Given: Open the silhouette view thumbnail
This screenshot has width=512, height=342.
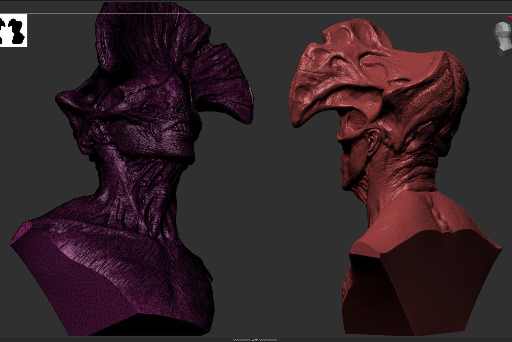Looking at the screenshot, I should click(x=14, y=30).
